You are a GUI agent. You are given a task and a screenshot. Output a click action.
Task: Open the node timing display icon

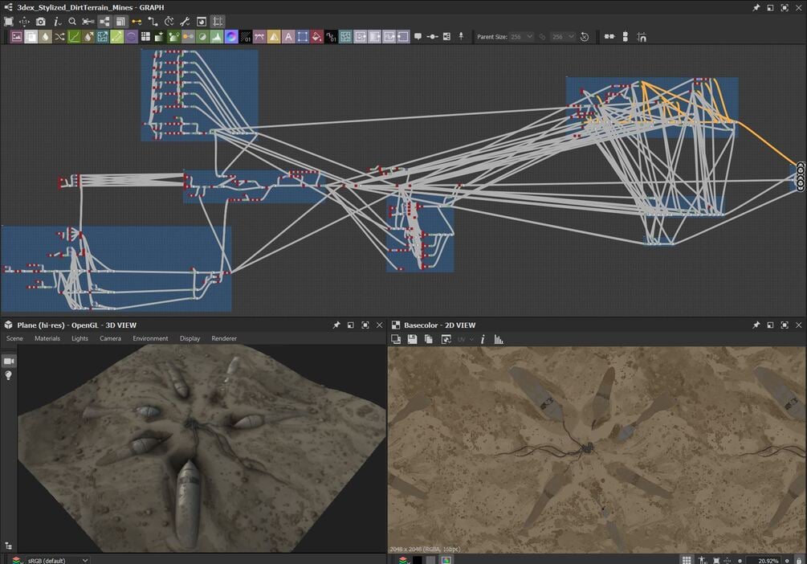[x=169, y=22]
